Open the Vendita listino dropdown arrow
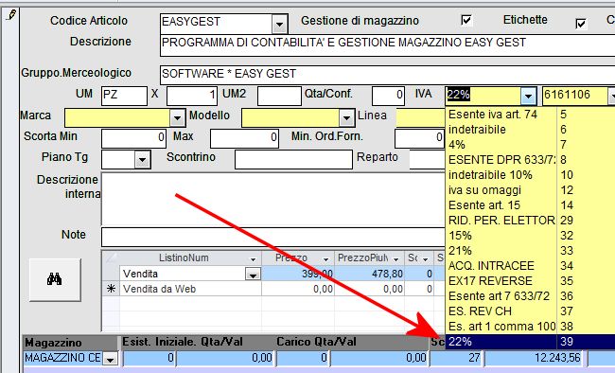This screenshot has height=373, width=615. point(253,274)
